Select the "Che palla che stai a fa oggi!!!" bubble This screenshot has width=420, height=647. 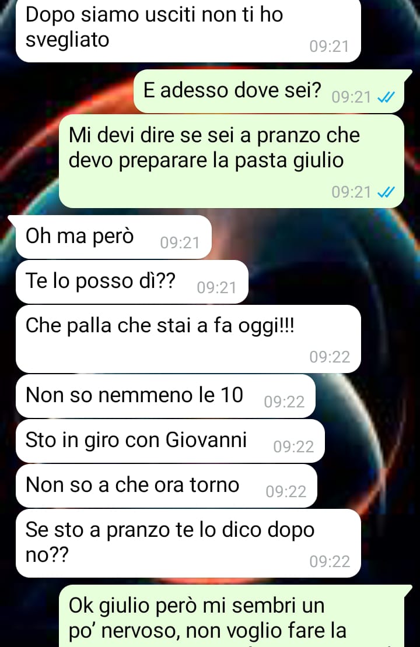pyautogui.click(x=188, y=339)
